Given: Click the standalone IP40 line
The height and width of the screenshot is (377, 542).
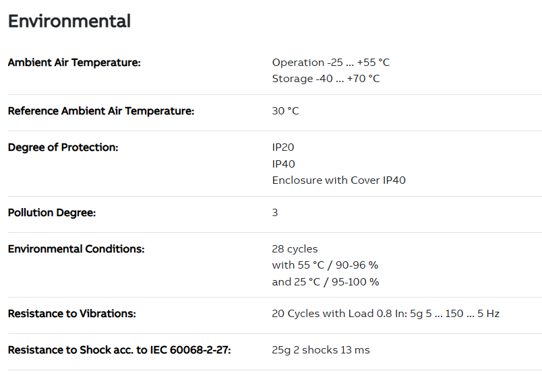Looking at the screenshot, I should (283, 164).
